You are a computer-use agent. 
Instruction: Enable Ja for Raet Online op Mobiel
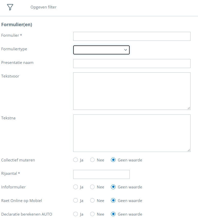[76, 200]
